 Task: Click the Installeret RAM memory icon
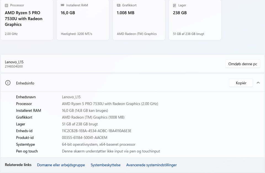[62, 5]
